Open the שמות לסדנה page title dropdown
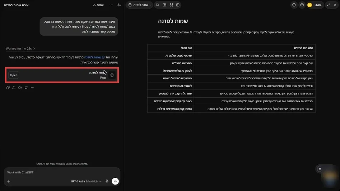This screenshot has height=191, width=340. tap(139, 5)
